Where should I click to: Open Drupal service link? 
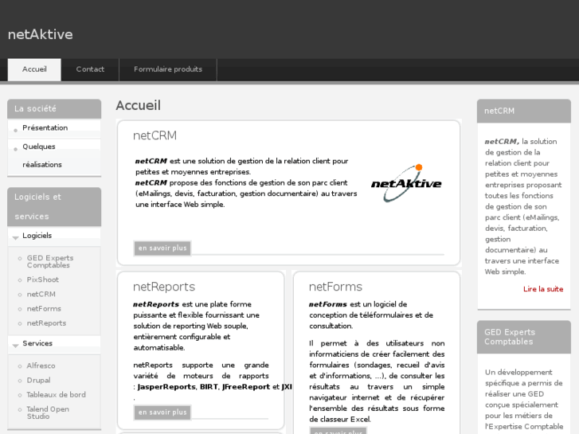coord(38,380)
